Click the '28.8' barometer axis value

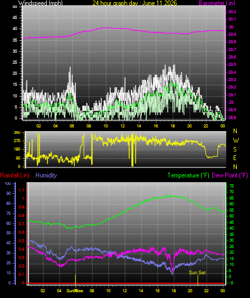pos(232,117)
